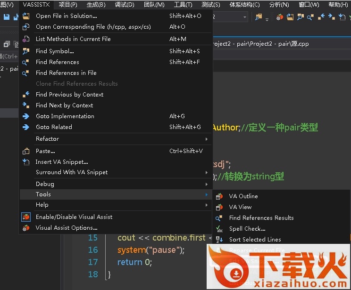Click the Visual Assist Options gear icon
Viewport: 351px width, 290px height.
coord(26,228)
